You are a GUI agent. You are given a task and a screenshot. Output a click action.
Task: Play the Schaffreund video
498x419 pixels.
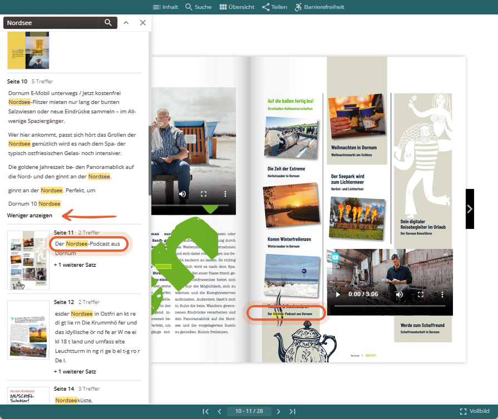point(338,295)
